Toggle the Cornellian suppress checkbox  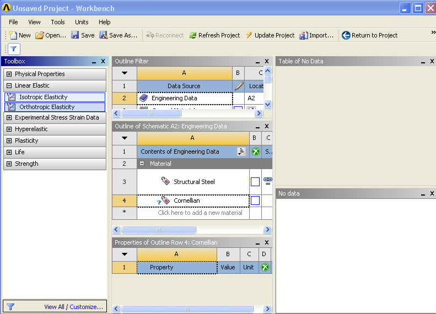(x=255, y=201)
